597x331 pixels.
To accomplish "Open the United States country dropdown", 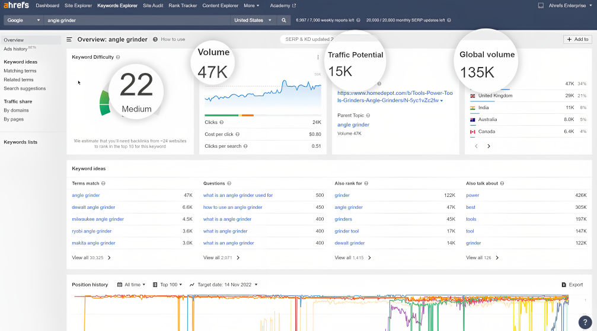I will (x=253, y=20).
